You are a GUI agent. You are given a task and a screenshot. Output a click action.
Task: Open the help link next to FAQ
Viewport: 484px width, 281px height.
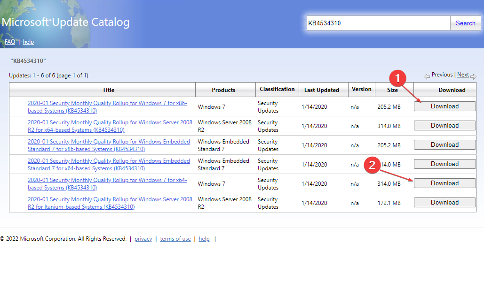[28, 42]
